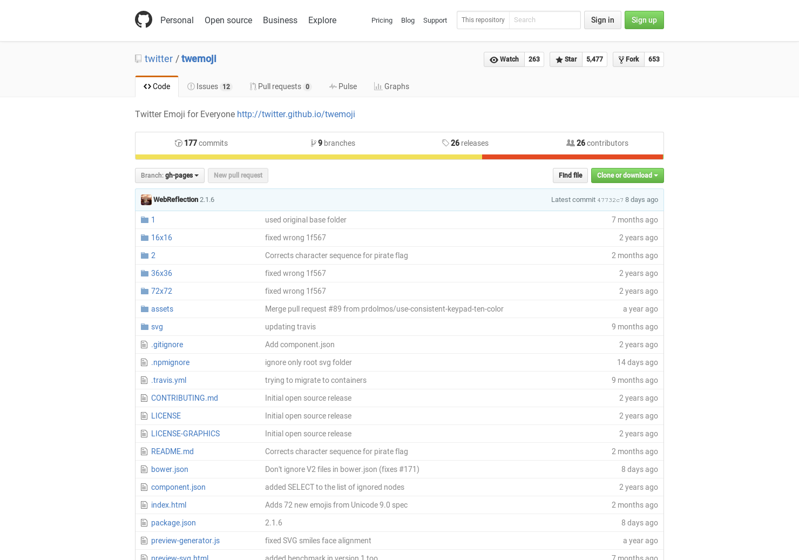The height and width of the screenshot is (560, 799).
Task: Click the folder icon for svg
Action: [145, 327]
